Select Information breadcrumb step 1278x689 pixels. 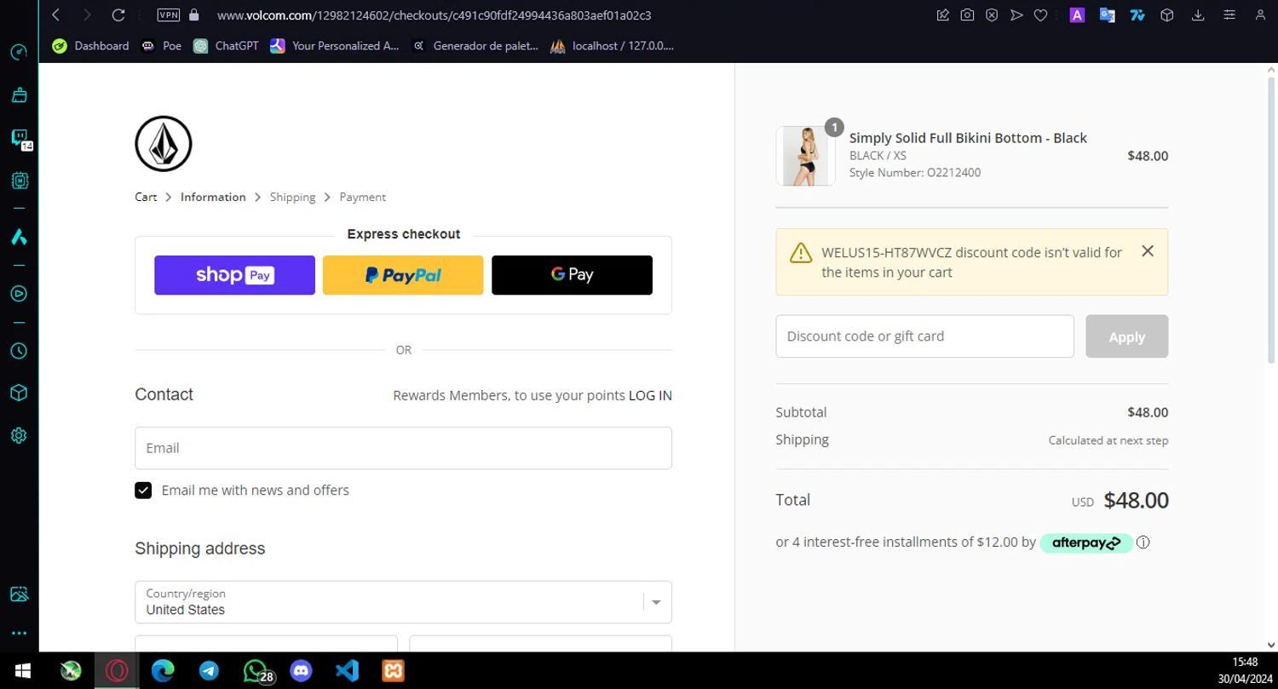213,197
